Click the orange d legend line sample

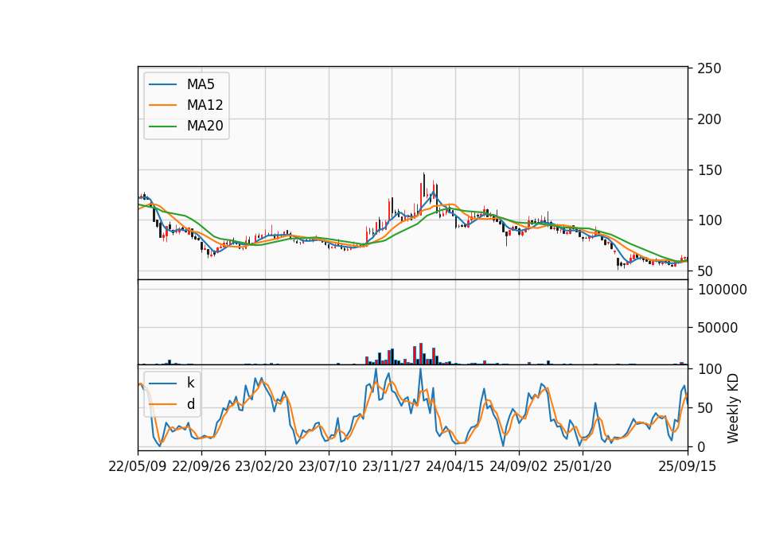(x=162, y=404)
